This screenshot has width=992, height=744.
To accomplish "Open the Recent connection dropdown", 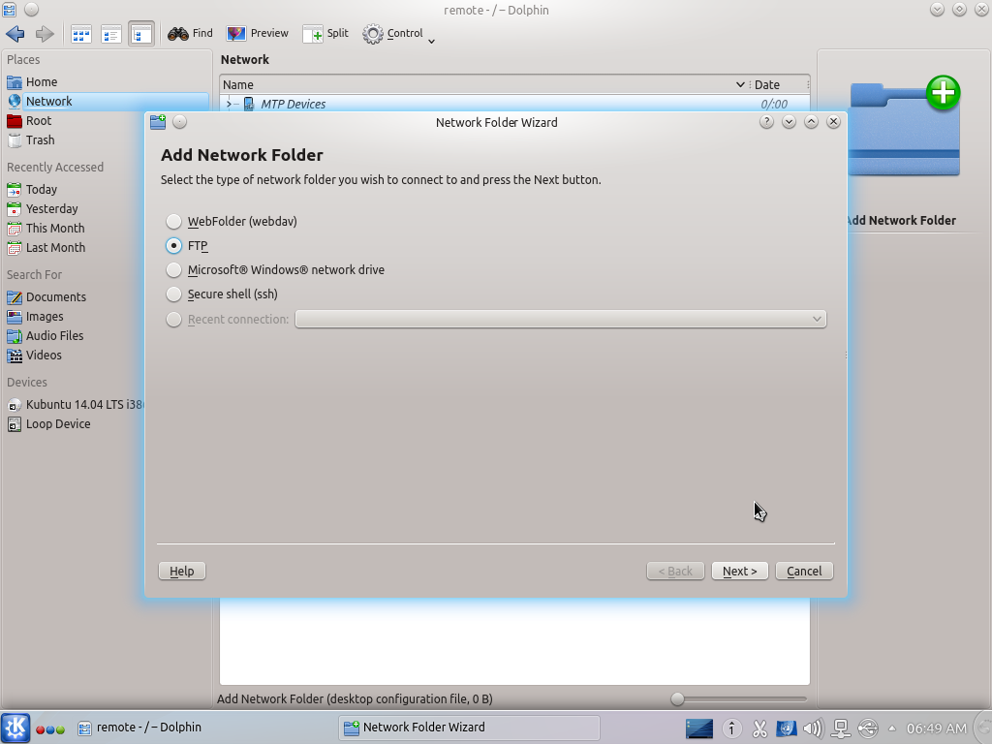I will point(561,319).
